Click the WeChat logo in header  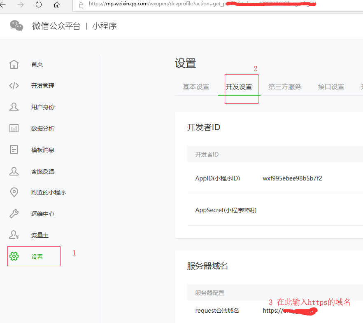[x=16, y=26]
